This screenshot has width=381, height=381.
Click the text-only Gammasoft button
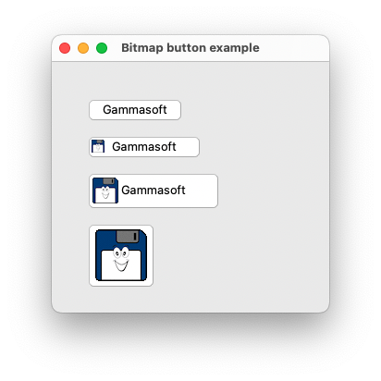[135, 110]
